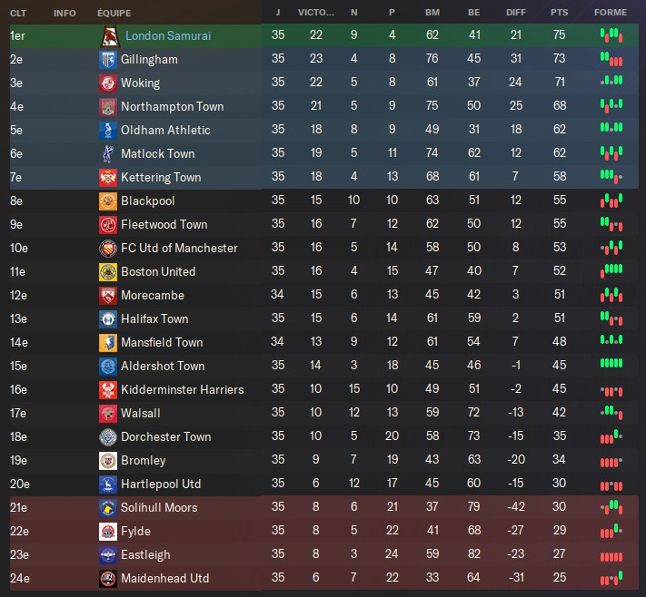Click the Mansfield Town crest icon
646x597 pixels.
pyautogui.click(x=107, y=343)
